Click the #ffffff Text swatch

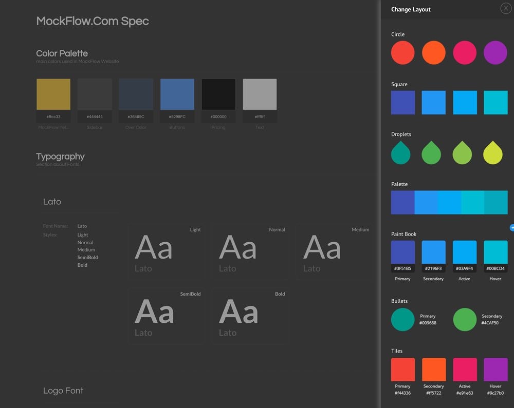[x=260, y=94]
